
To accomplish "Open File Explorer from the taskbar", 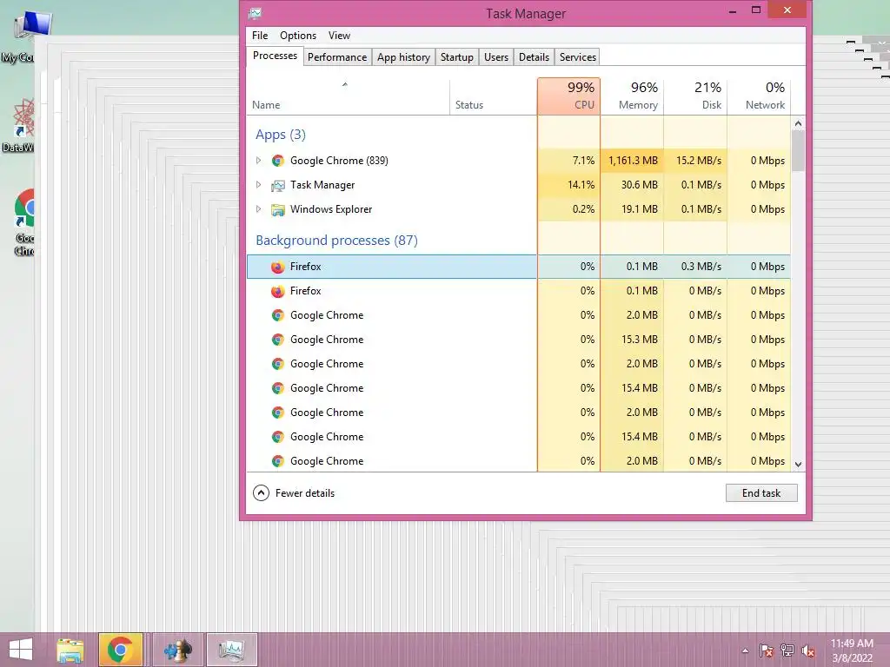I will (x=70, y=650).
